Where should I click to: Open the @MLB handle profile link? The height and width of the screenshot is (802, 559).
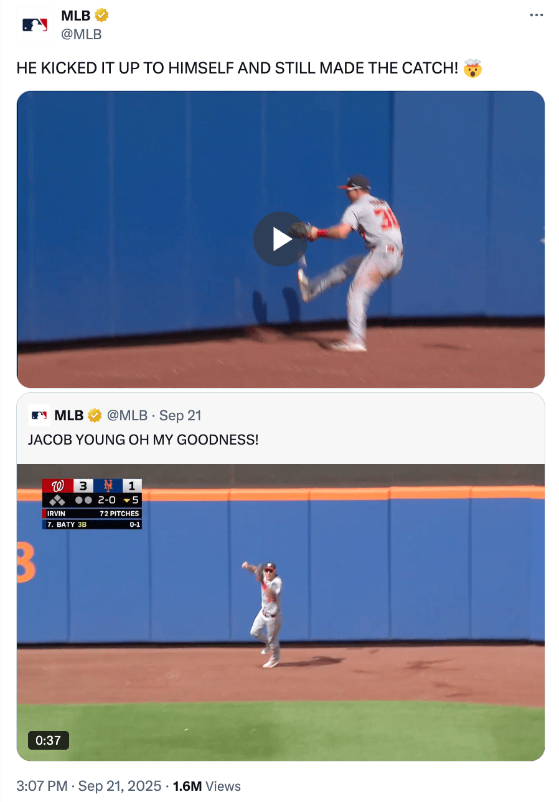pos(81,34)
